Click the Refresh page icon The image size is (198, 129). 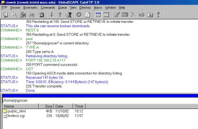pos(88,15)
